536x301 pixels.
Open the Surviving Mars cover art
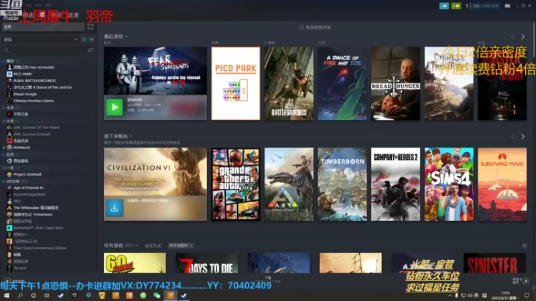click(502, 185)
